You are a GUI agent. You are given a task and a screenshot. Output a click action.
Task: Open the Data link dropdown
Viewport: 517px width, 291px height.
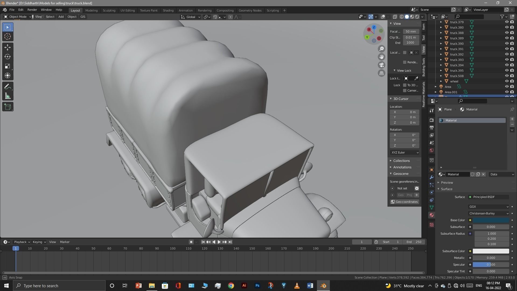click(502, 174)
